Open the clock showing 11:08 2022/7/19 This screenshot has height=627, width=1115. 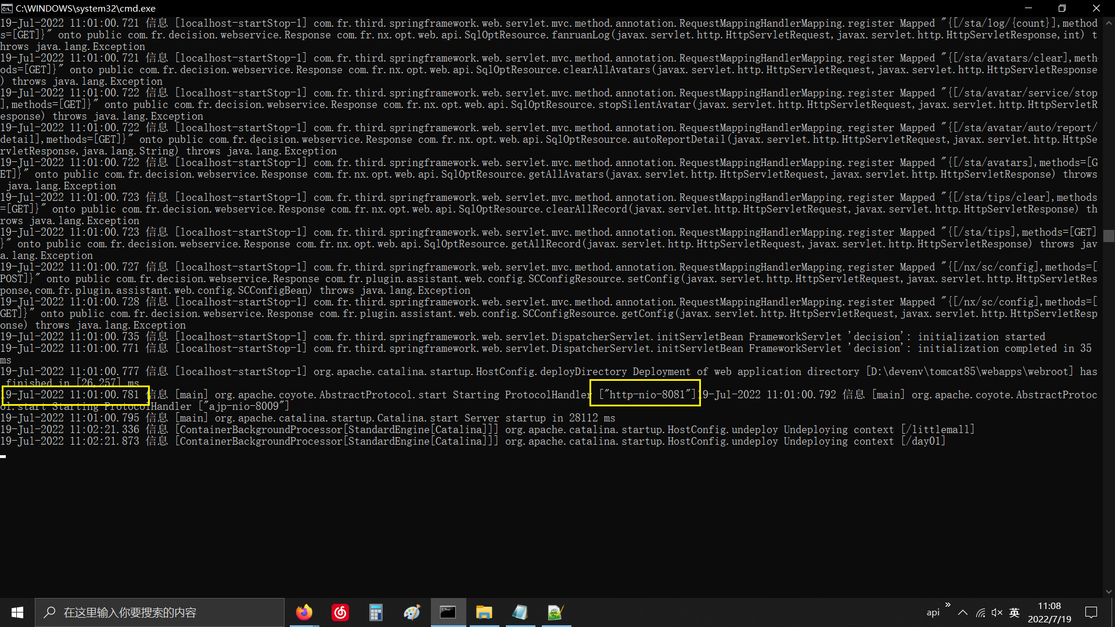pos(1049,612)
